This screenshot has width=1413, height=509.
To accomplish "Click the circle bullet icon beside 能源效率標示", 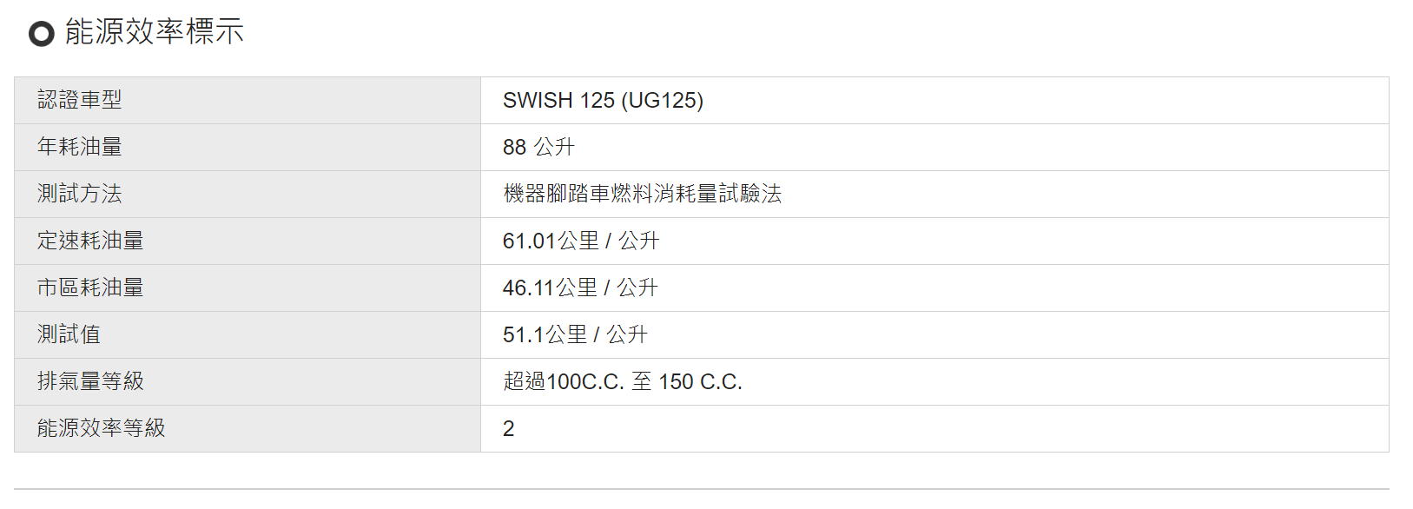I will click(41, 34).
